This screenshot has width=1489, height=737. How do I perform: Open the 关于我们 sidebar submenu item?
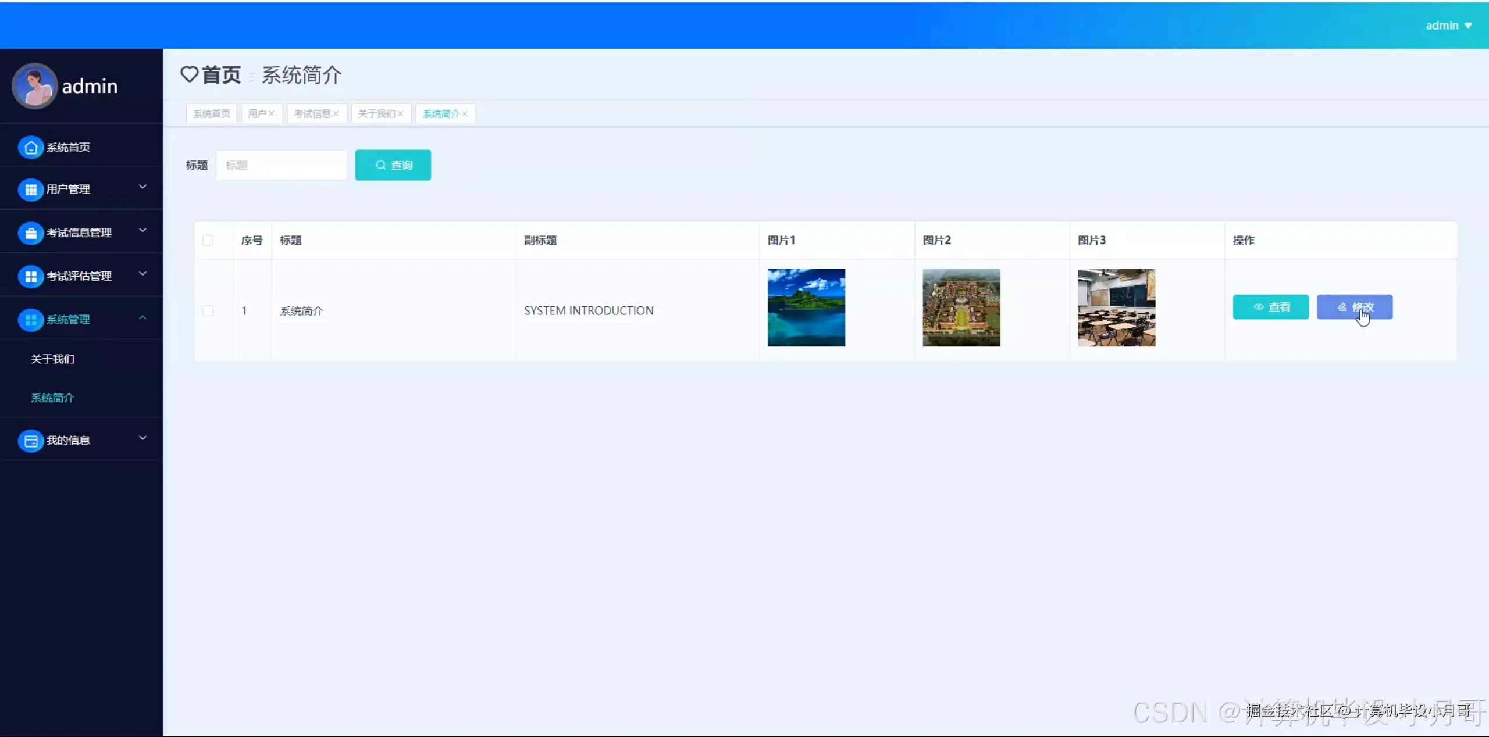(52, 359)
